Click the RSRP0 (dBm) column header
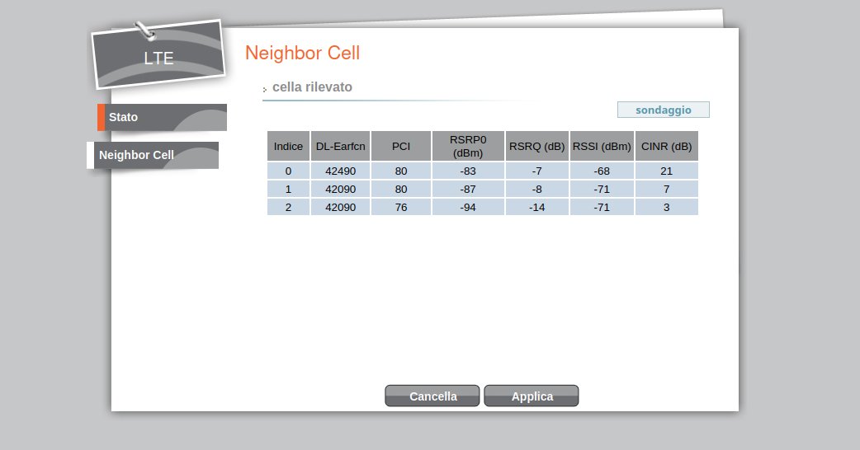 pyautogui.click(x=468, y=146)
